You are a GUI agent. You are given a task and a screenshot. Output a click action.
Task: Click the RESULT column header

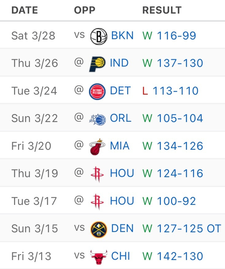point(162,10)
